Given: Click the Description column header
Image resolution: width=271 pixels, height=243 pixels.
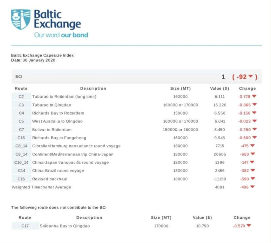Looking at the screenshot, I should pyautogui.click(x=93, y=89).
